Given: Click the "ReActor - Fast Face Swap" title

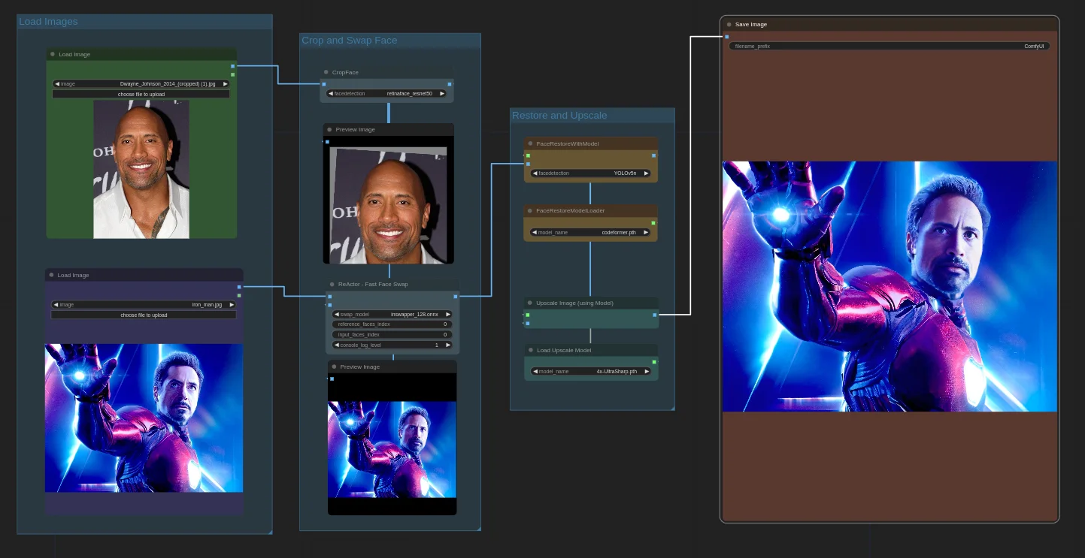Looking at the screenshot, I should tap(373, 285).
